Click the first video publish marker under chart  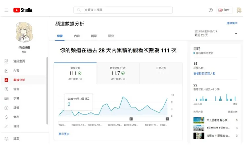pyautogui.click(x=131, y=119)
